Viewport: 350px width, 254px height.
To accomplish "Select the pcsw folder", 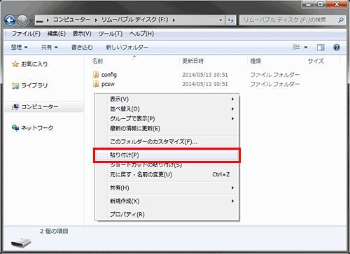I will [x=104, y=84].
